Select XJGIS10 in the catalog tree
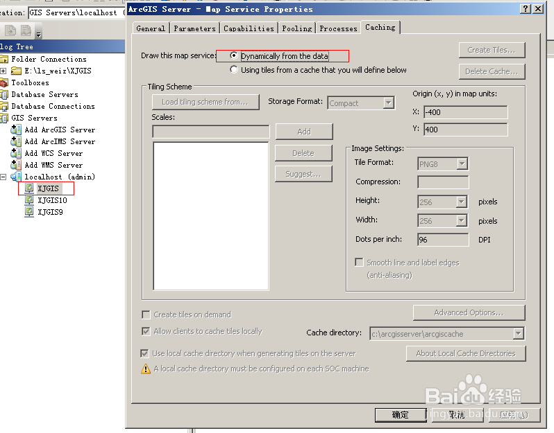Screen dimensions: 554x433 point(52,200)
